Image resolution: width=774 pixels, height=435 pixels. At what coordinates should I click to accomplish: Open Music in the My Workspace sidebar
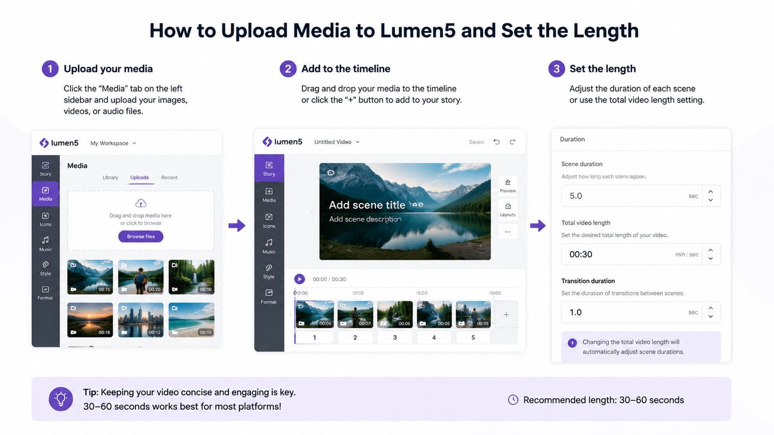pos(45,244)
